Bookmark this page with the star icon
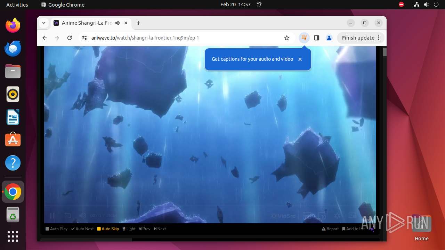 point(287,38)
